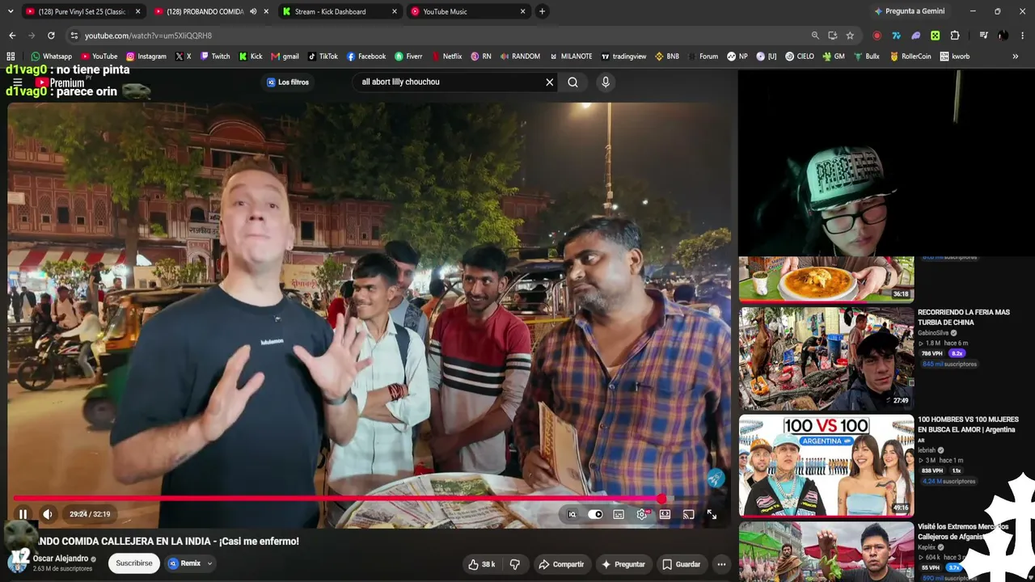Open the Chrome three-dot menu
This screenshot has width=1035, height=582.
point(1023,36)
